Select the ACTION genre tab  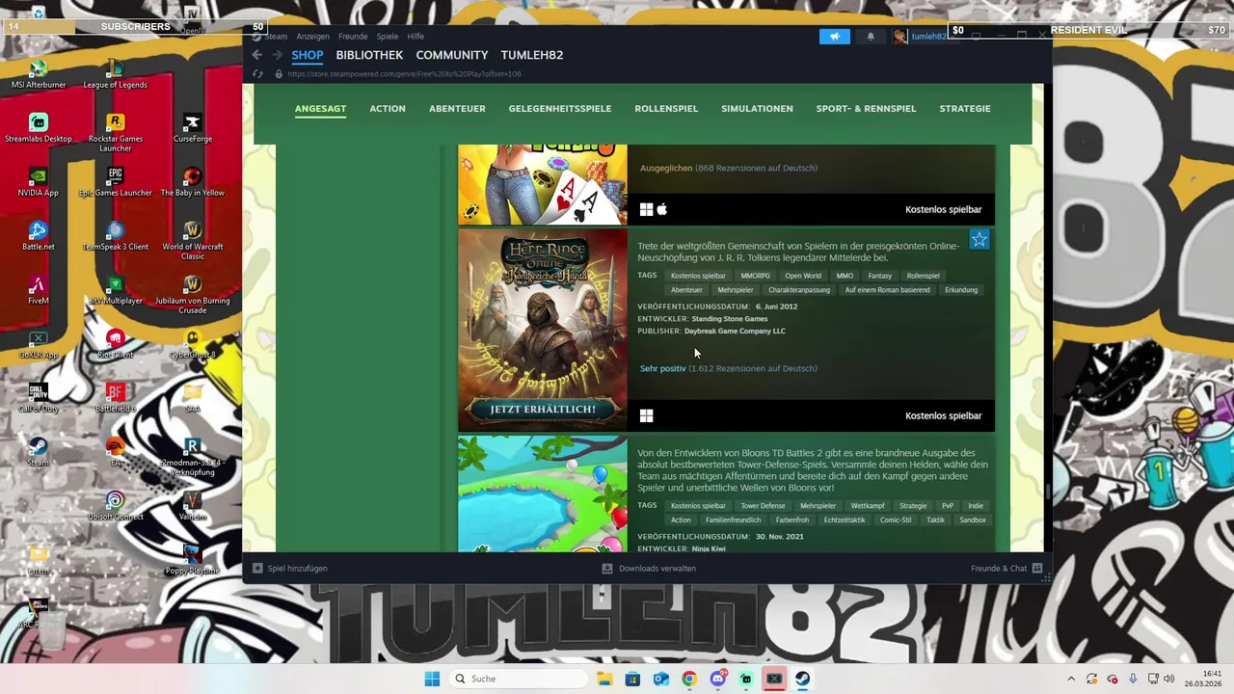coord(388,109)
